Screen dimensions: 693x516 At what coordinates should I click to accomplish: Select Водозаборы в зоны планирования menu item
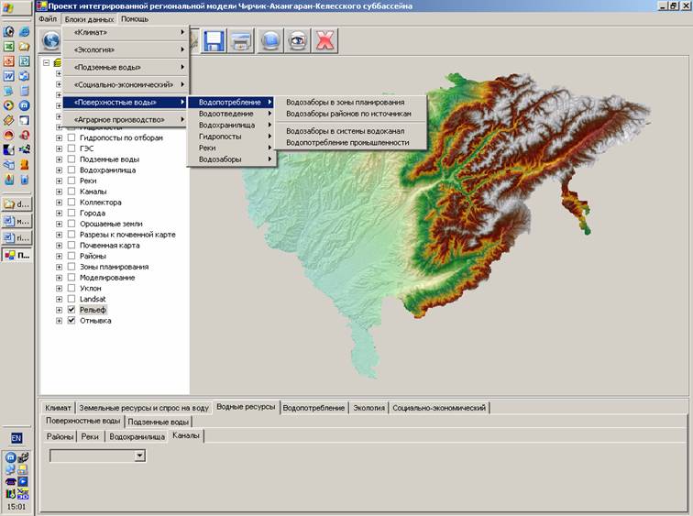[x=345, y=102]
